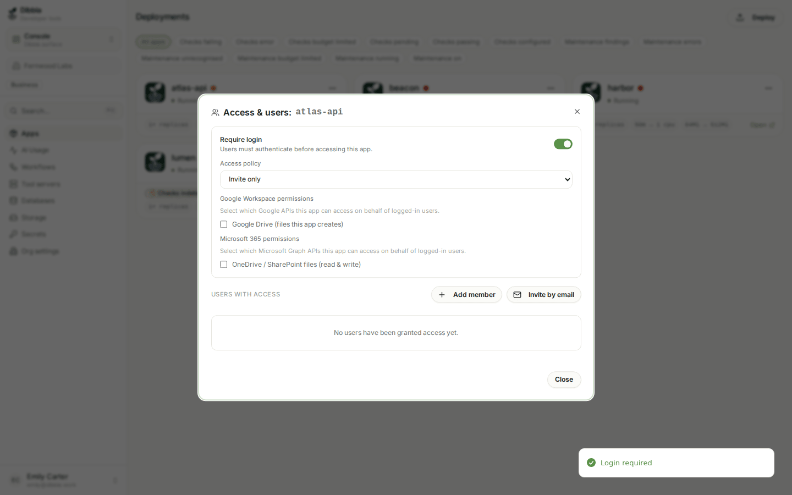
Task: Select the All apps filter tab
Action: pos(153,42)
